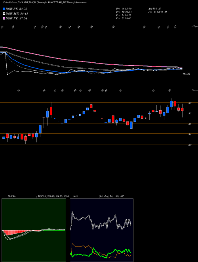This screenshot has width=198, height=262.
Task: Click the 'Pre H' high price value
Action: point(124,12)
